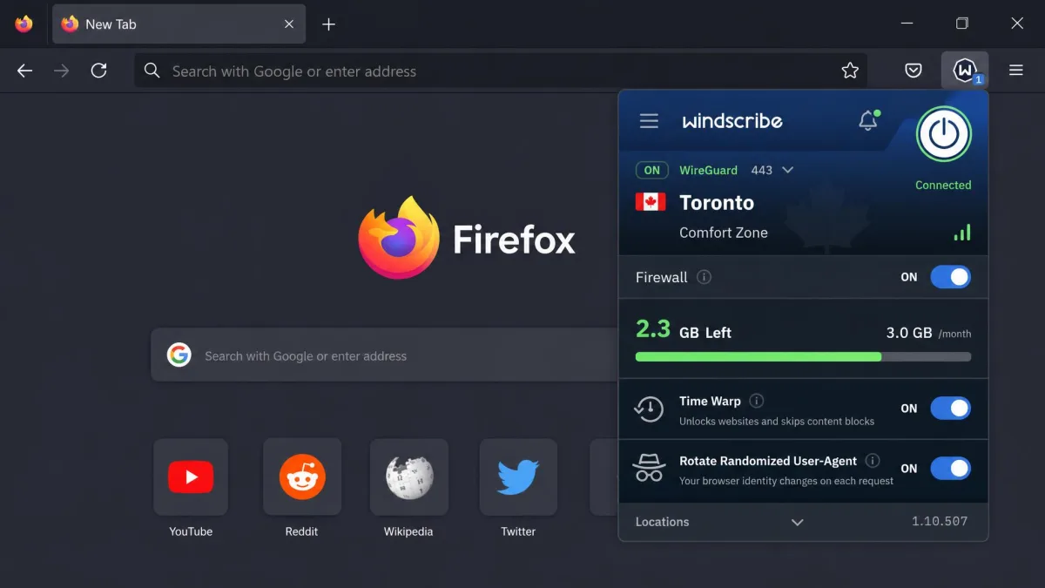
Task: Click the Firefox View icon
Action: pyautogui.click(x=24, y=24)
